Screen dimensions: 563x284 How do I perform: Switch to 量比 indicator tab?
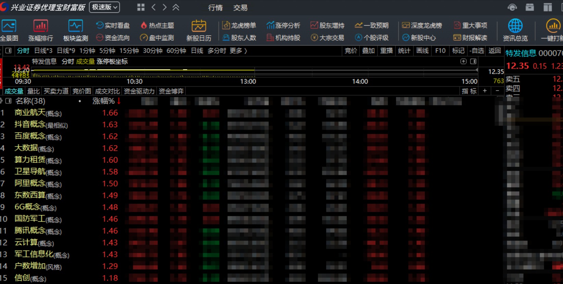coord(34,91)
